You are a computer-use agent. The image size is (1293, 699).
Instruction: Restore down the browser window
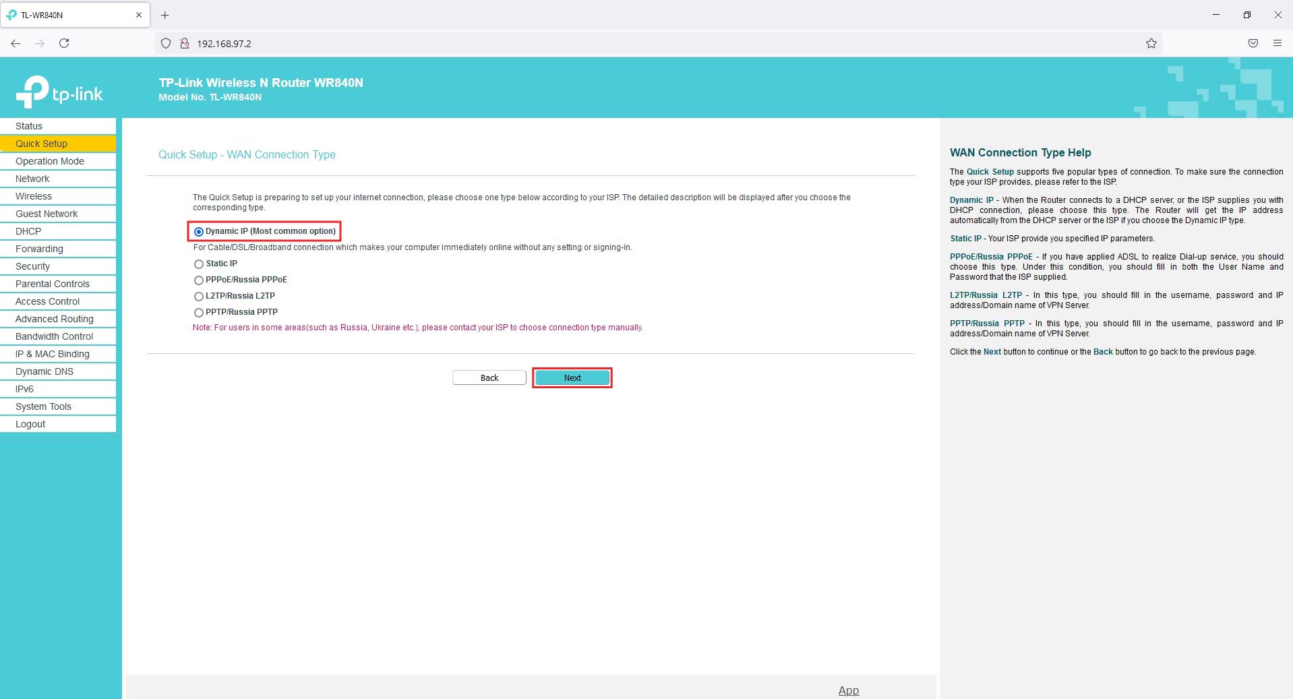click(1247, 15)
